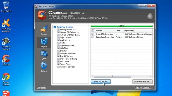Viewport: 172px width, 96px height.
Task: Open avast! Free Antivirus desktop shortcut
Action: [6, 26]
